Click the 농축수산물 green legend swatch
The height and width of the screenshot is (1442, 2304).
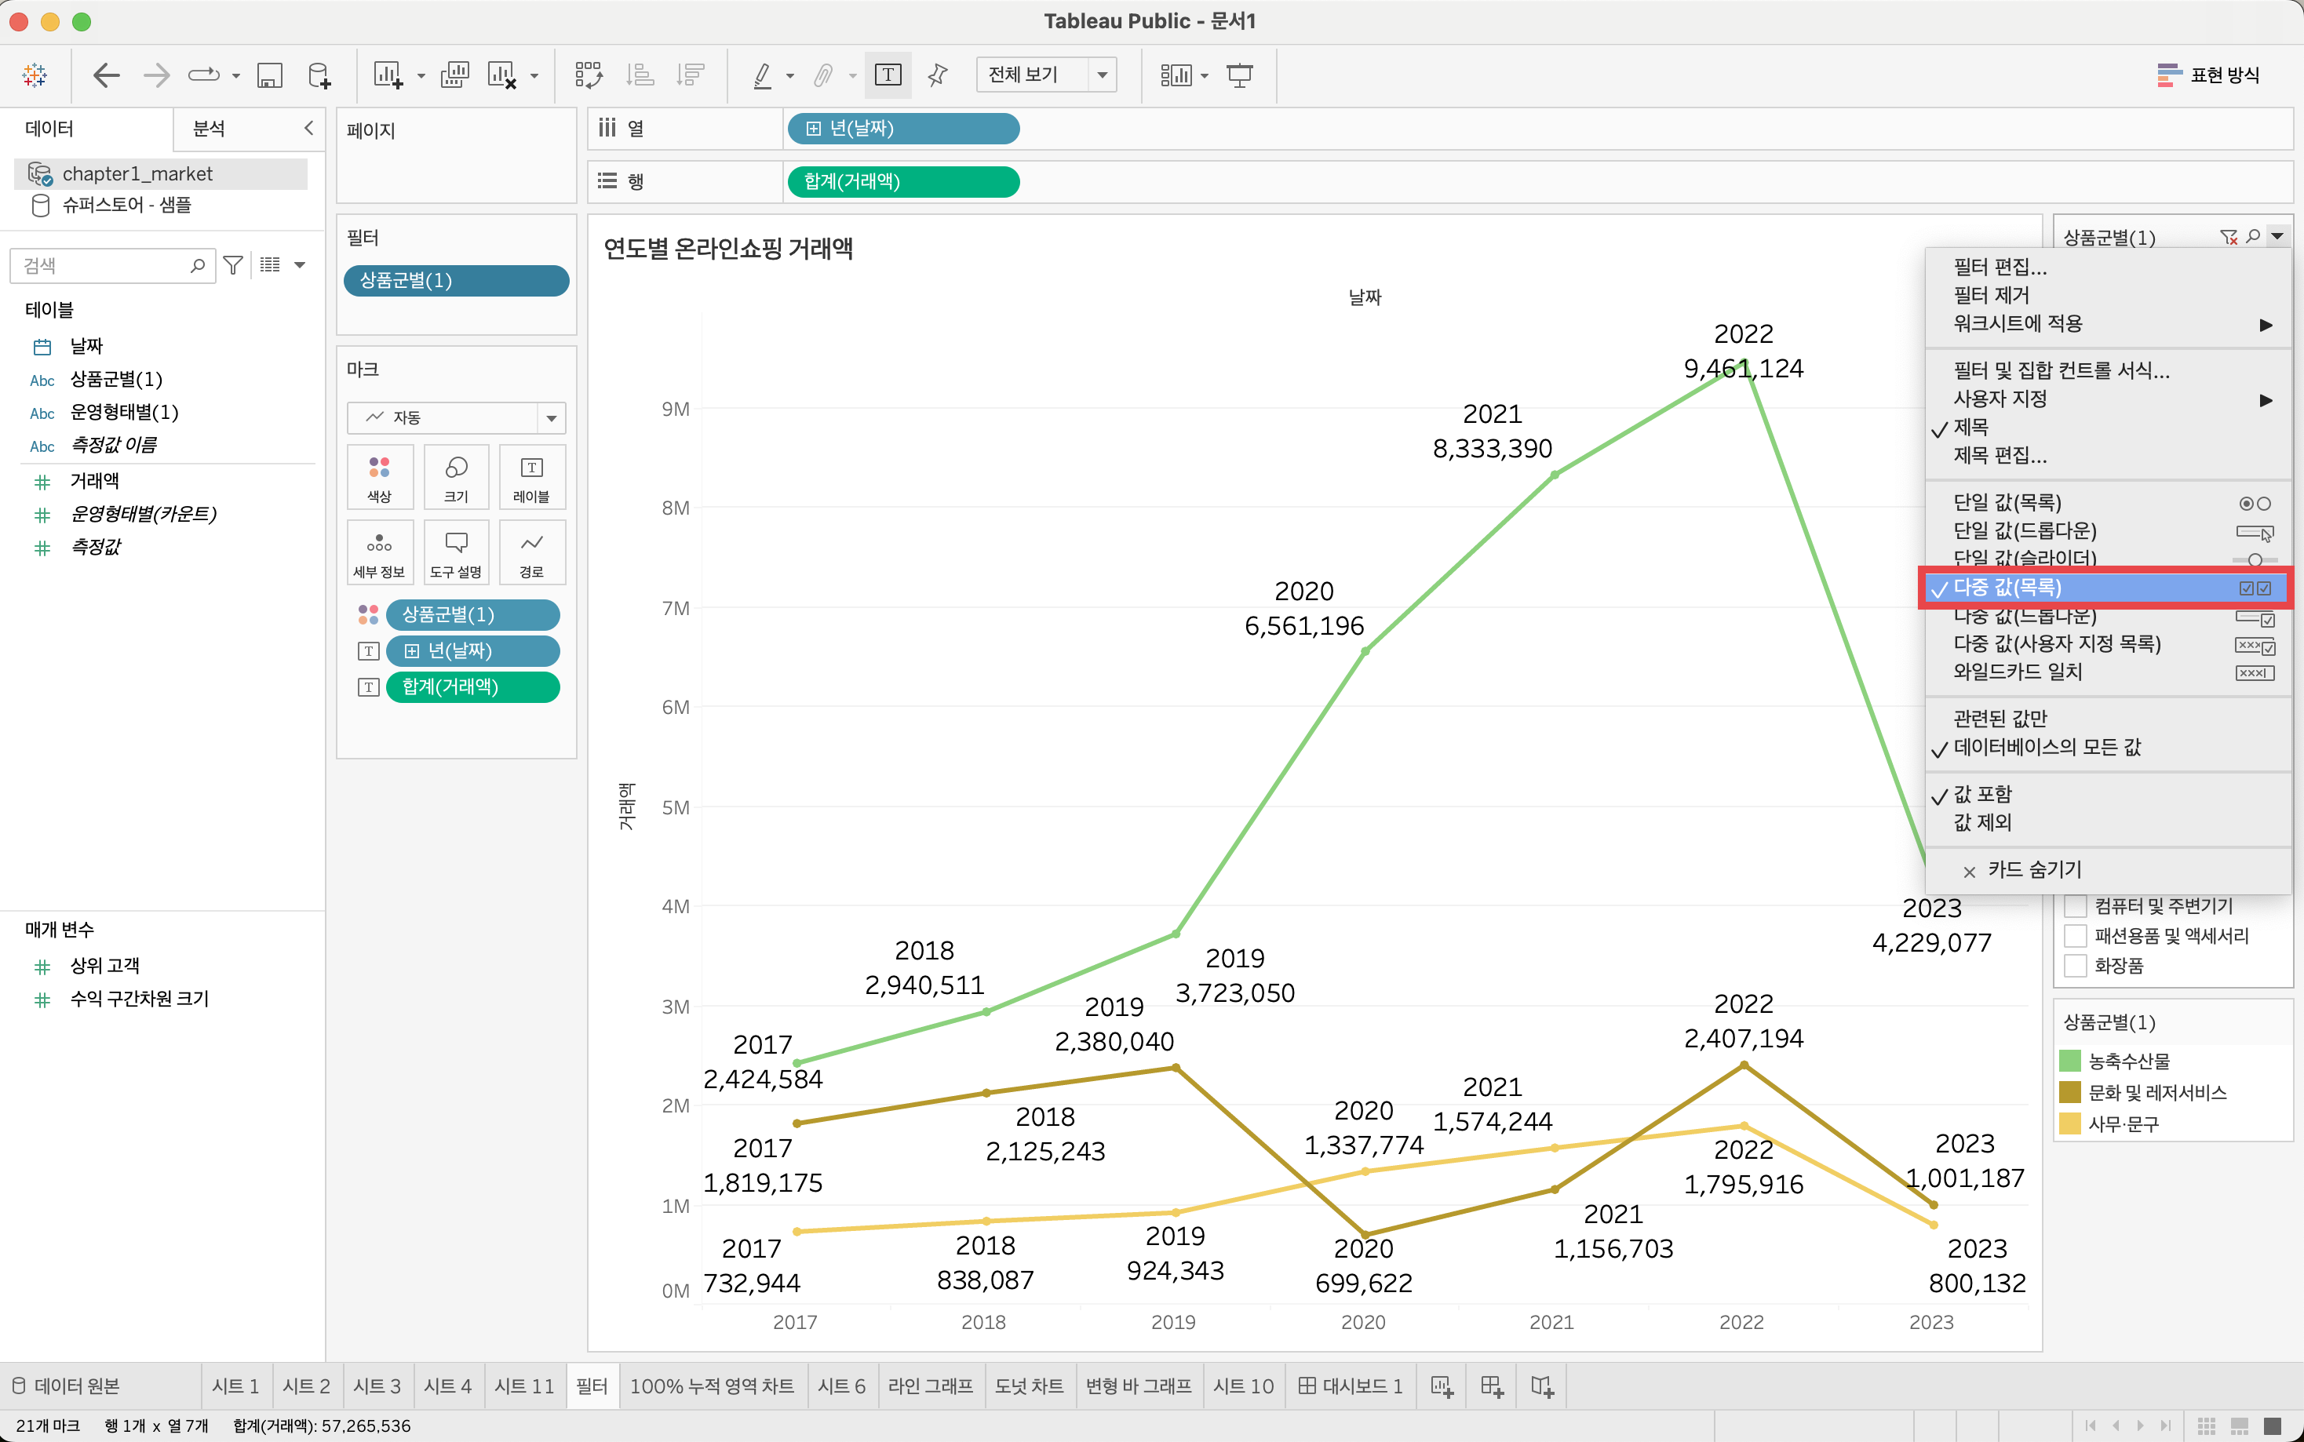(x=2069, y=1061)
